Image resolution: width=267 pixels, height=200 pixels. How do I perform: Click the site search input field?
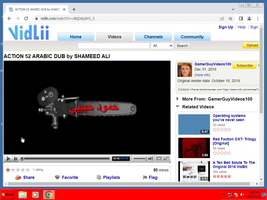point(114,46)
